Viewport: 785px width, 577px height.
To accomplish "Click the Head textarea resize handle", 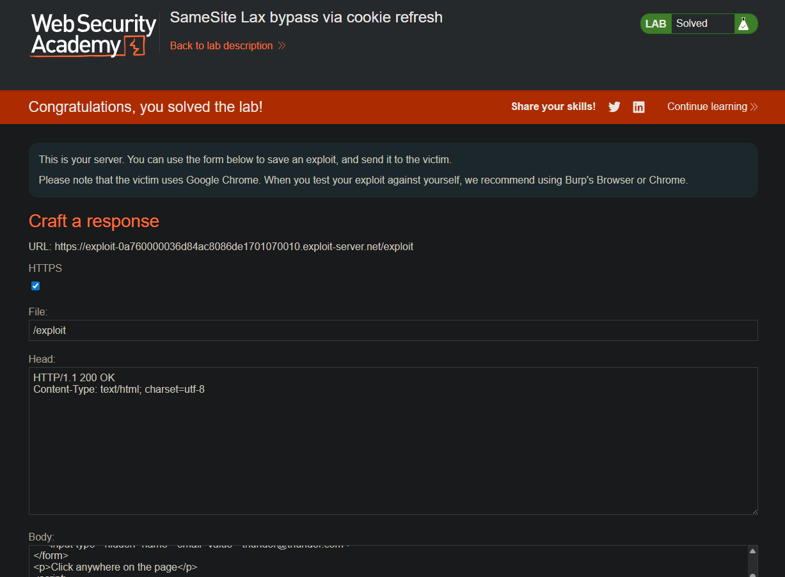I will coord(754,510).
